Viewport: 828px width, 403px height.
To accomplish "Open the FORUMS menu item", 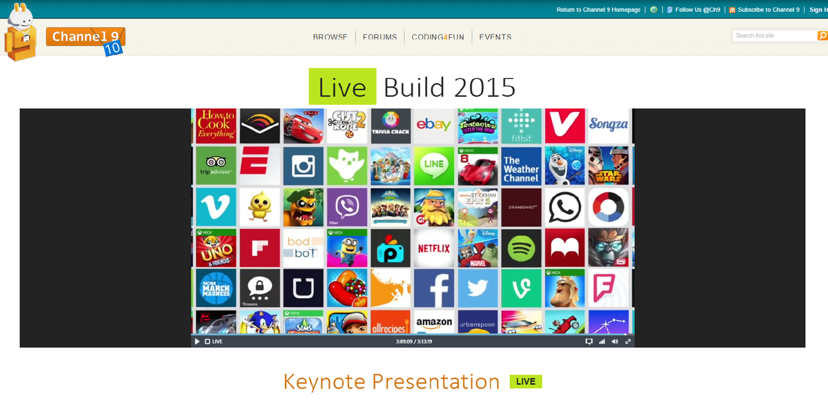I will tap(379, 37).
